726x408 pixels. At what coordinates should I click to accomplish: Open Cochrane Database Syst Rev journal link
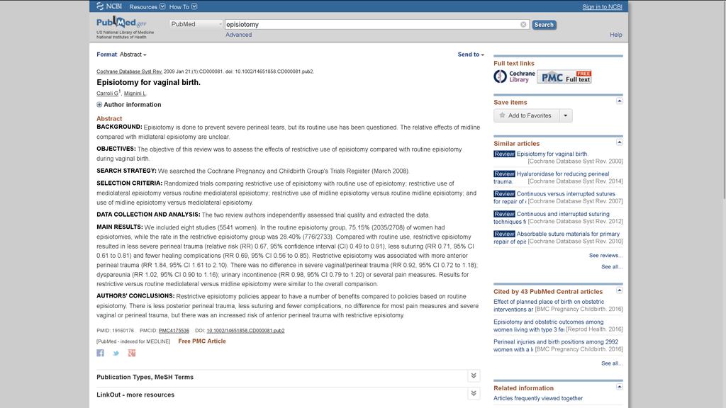pyautogui.click(x=129, y=72)
